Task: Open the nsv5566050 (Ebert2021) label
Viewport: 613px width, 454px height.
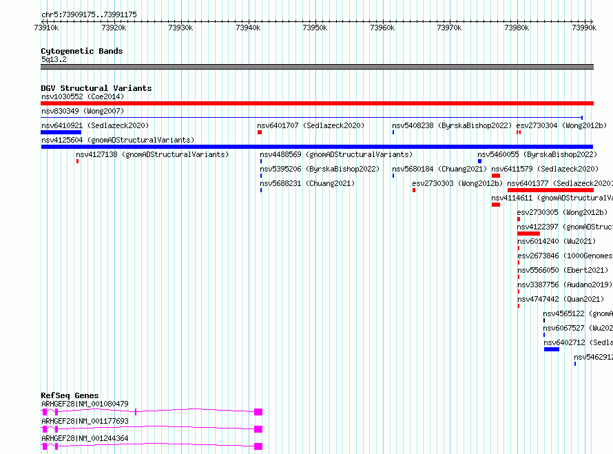Action: 563,270
